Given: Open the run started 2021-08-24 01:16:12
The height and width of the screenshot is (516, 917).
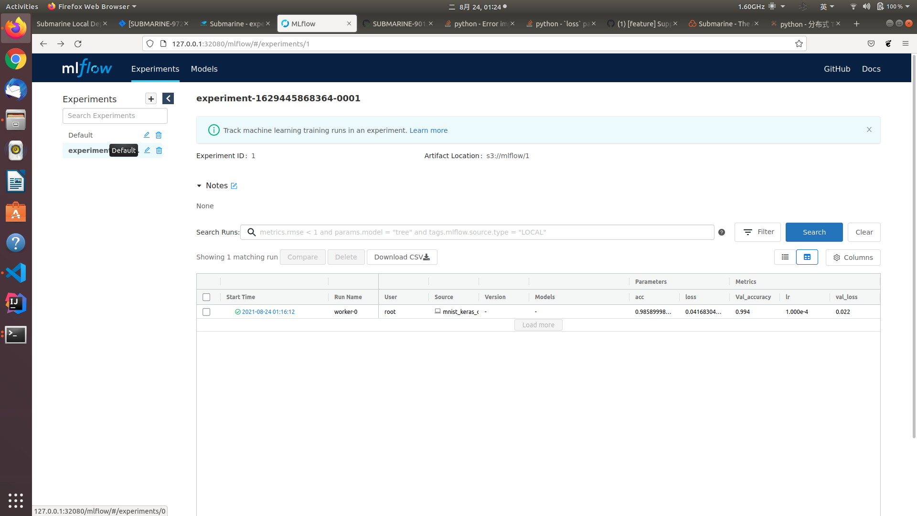Looking at the screenshot, I should (268, 312).
